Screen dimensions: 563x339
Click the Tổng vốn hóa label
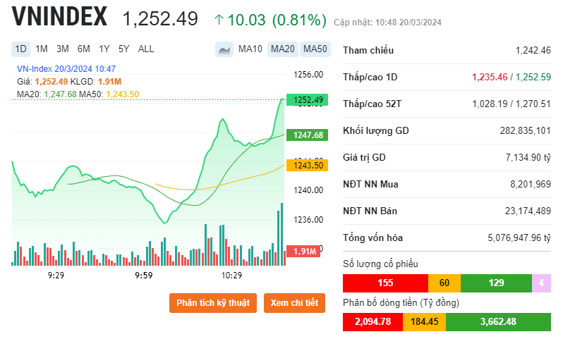373,238
